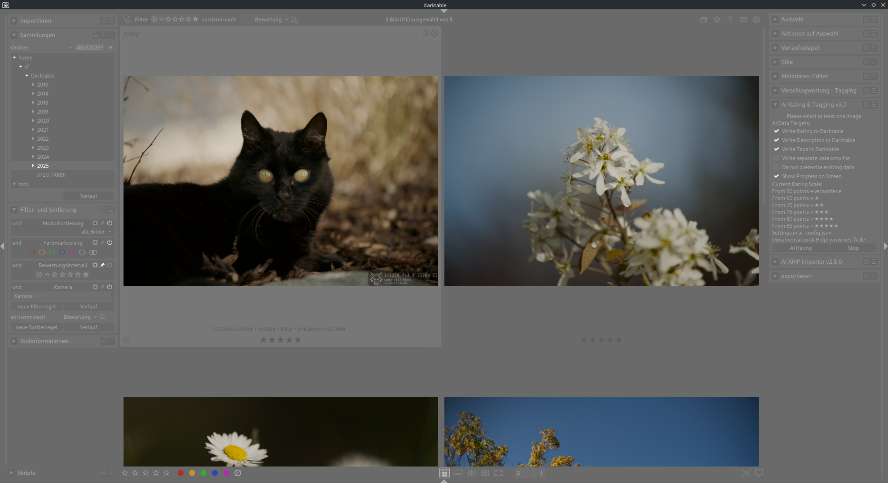Apply blue color label in bottom bar
This screenshot has width=888, height=483.
point(215,473)
